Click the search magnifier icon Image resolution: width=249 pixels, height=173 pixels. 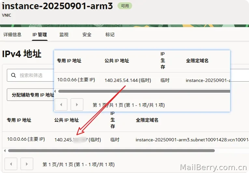(x=13, y=75)
